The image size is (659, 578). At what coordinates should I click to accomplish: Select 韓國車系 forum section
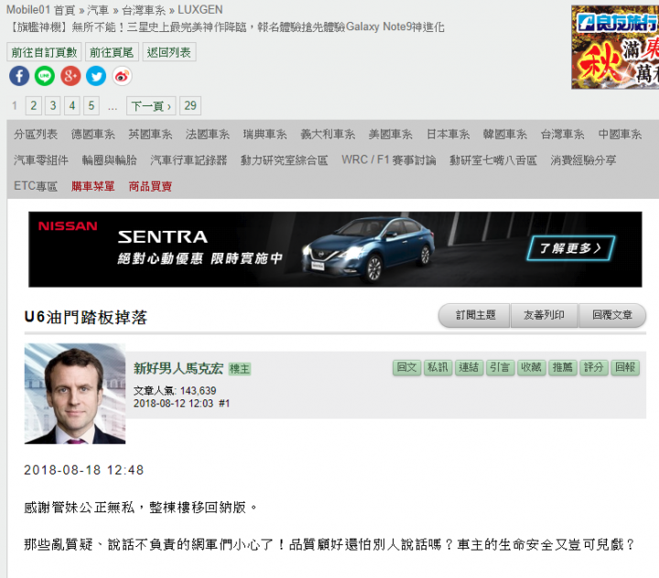[504, 134]
